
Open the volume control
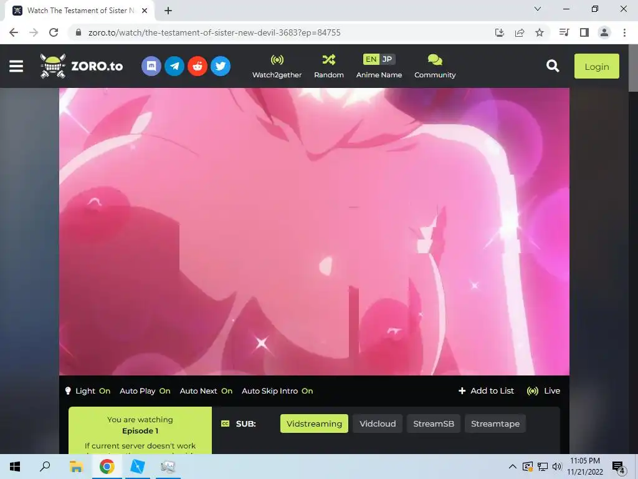coord(557,467)
